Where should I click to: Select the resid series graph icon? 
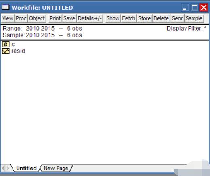(6, 51)
